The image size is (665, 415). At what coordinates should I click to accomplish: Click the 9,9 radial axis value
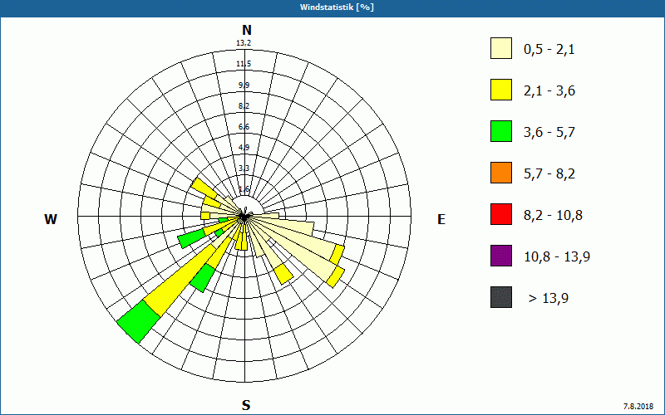244,85
